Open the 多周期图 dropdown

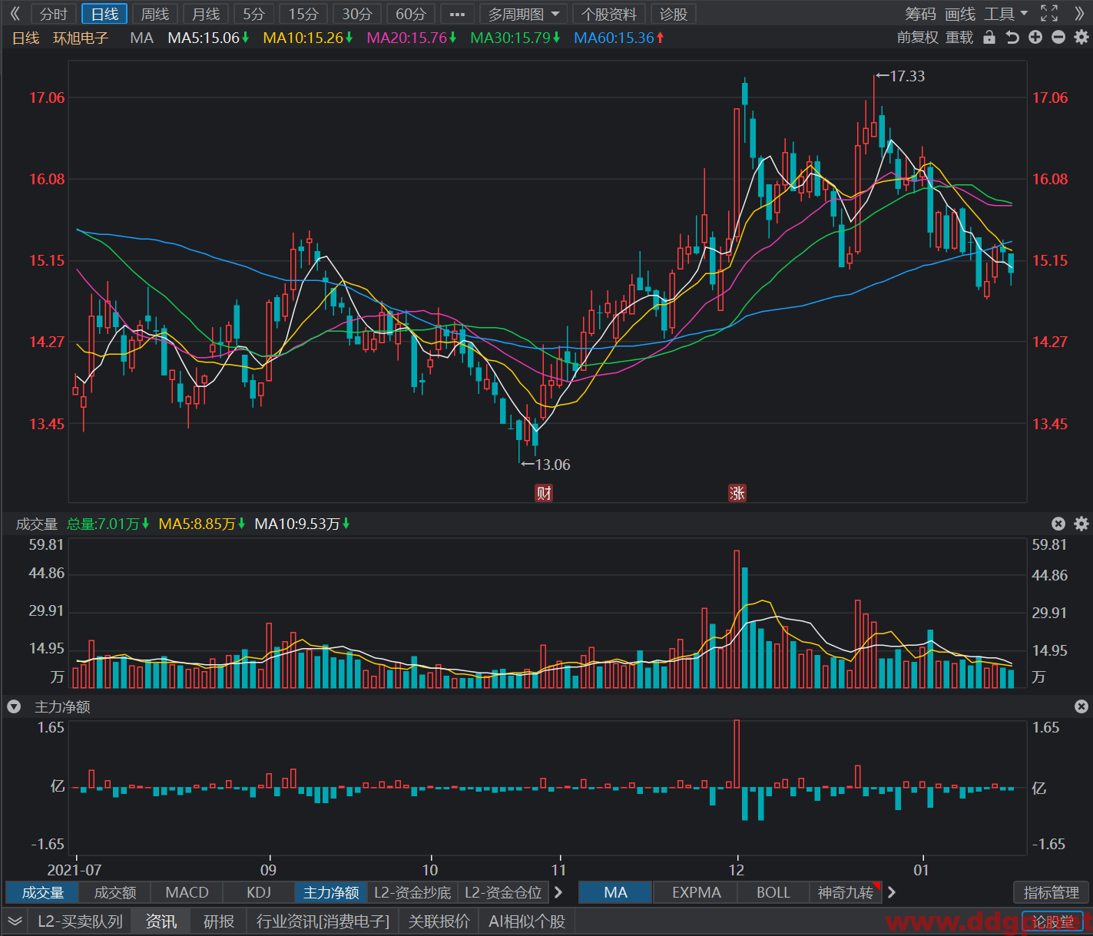(x=523, y=14)
